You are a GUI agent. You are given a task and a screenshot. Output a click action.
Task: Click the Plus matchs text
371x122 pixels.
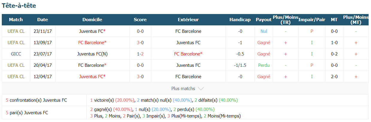click(x=183, y=89)
